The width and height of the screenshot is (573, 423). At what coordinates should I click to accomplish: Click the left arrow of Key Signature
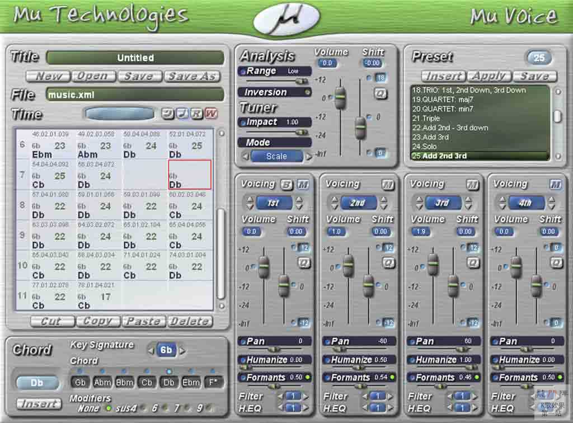(x=151, y=351)
